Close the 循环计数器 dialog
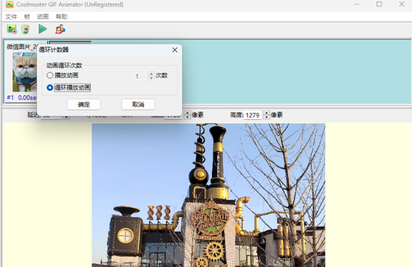Image resolution: width=412 pixels, height=267 pixels. [174, 50]
